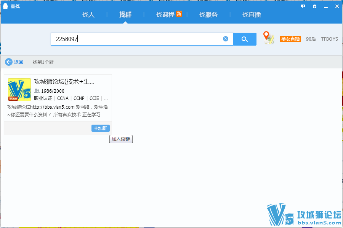Open the 攻城狮论坛 group name link

pyautogui.click(x=64, y=82)
